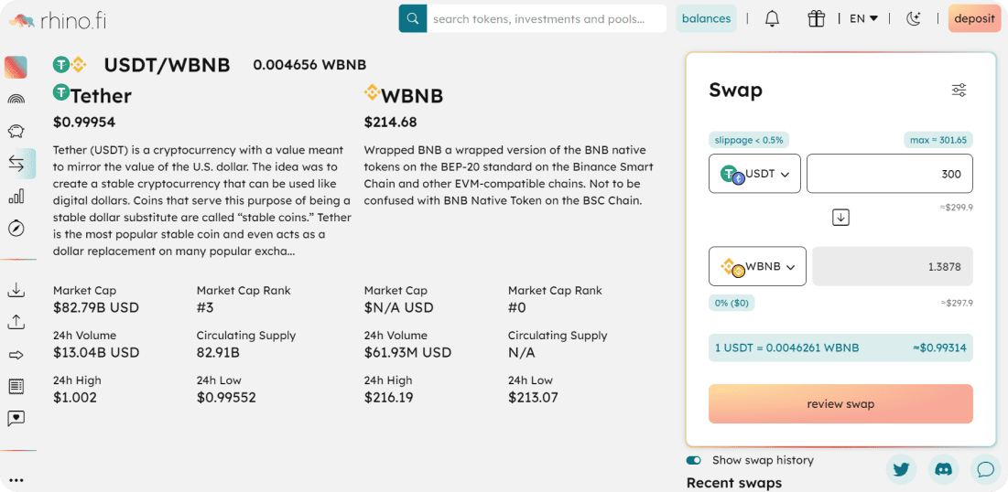
Task: Open the balances menu
Action: pyautogui.click(x=706, y=18)
